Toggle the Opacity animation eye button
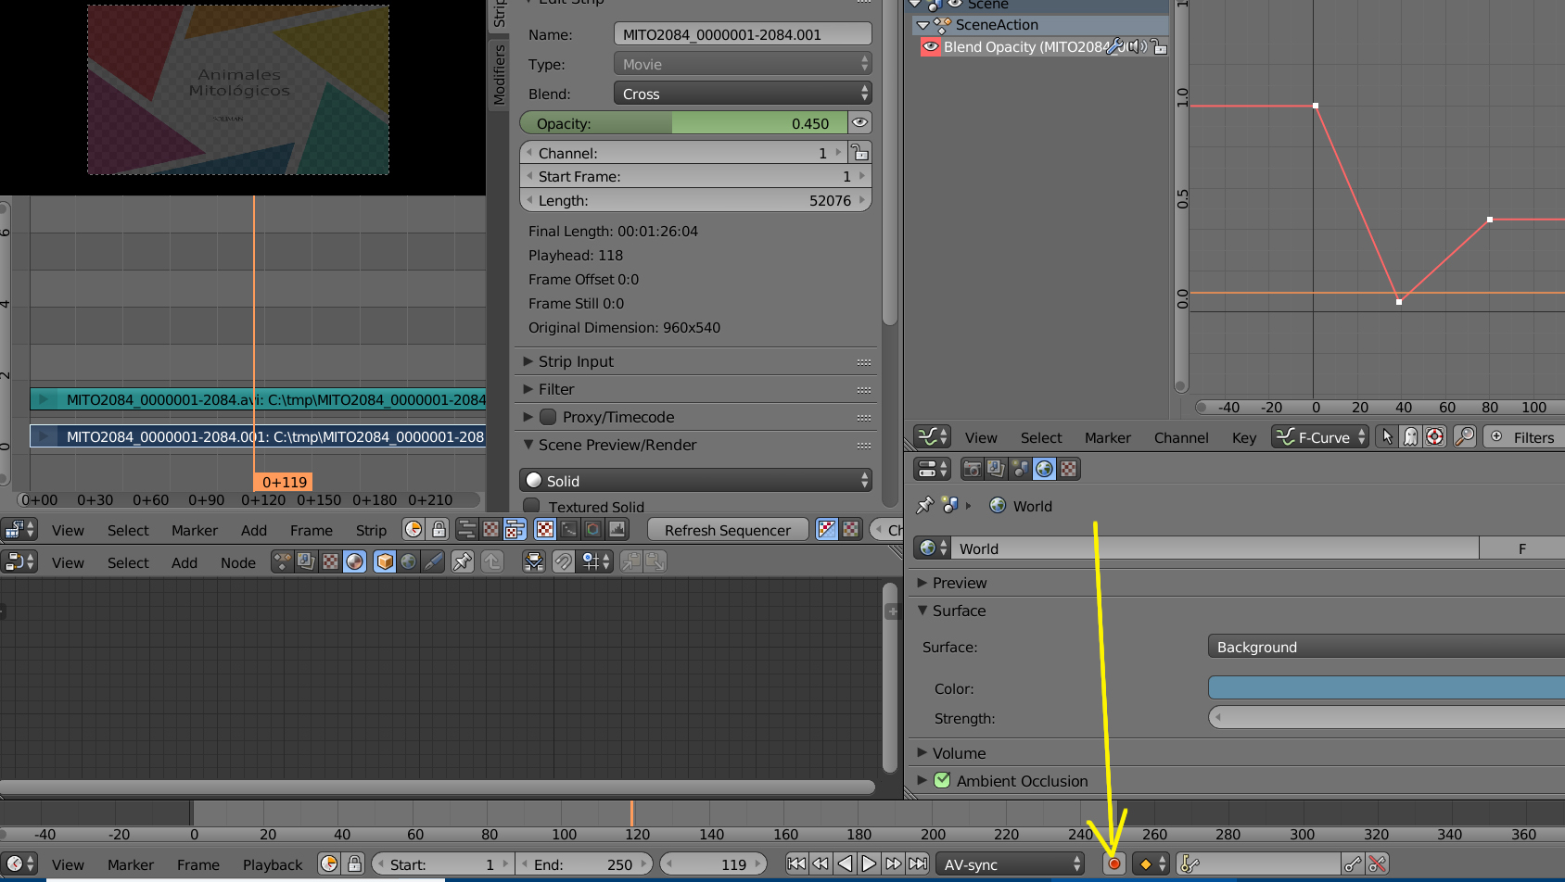This screenshot has width=1565, height=882. point(859,123)
